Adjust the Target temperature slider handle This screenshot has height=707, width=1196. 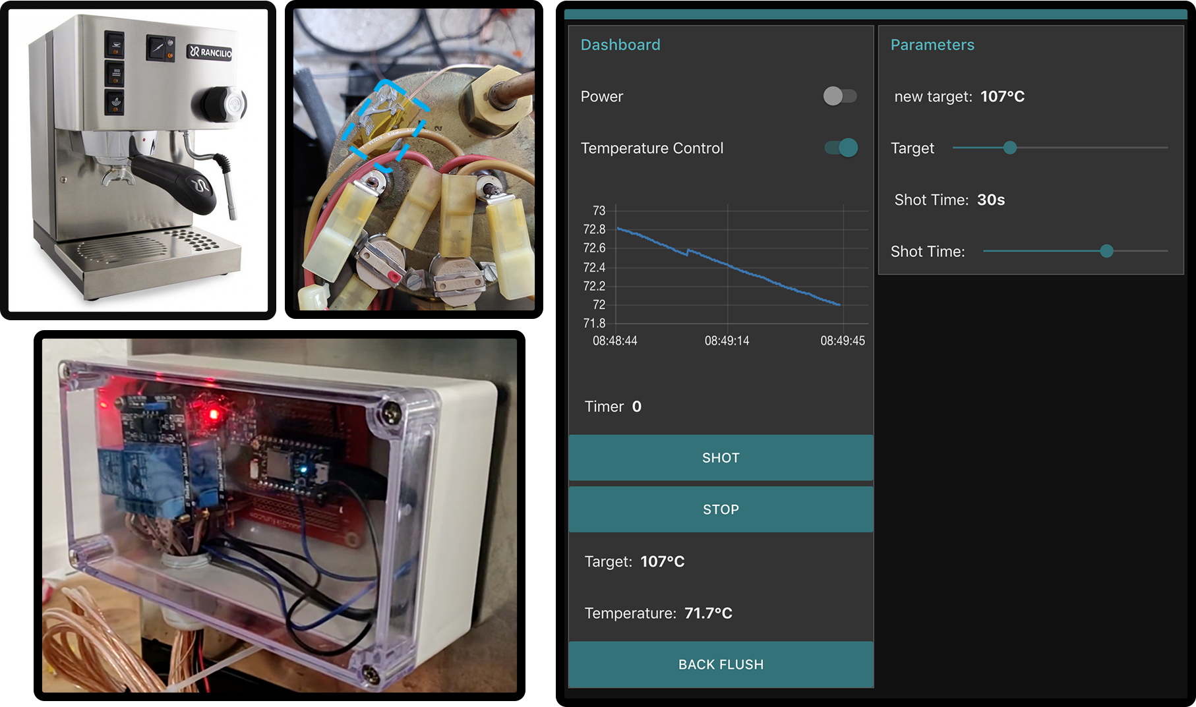pos(1010,148)
